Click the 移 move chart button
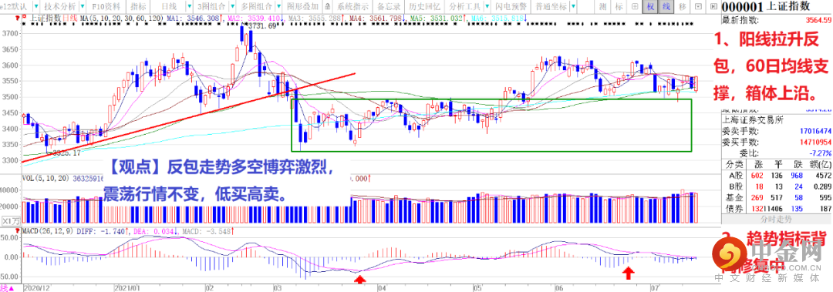The height and width of the screenshot is (292, 833). coord(682,6)
